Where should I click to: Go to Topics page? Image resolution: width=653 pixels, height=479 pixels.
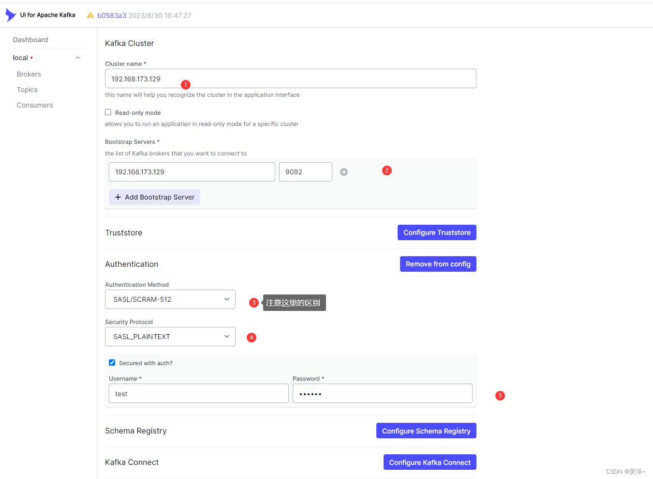pos(27,90)
